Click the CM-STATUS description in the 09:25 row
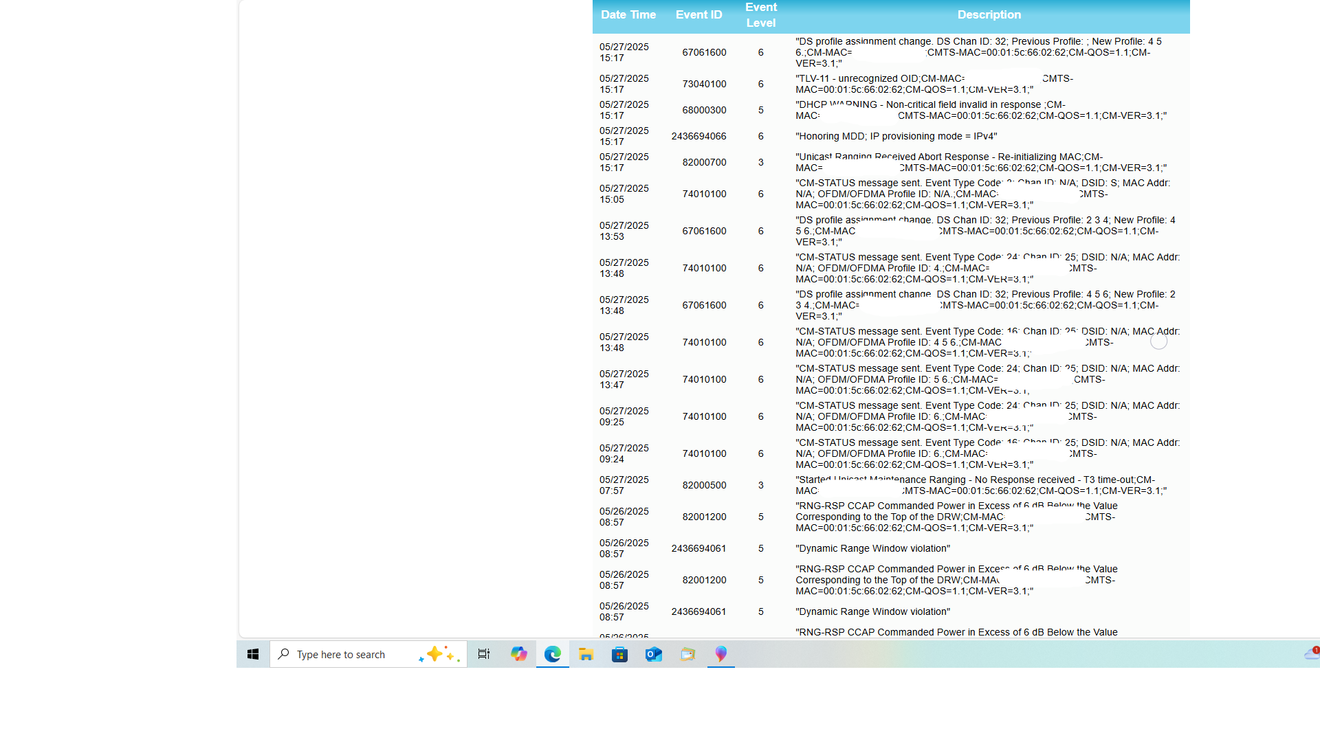Image resolution: width=1320 pixels, height=742 pixels. [988, 416]
